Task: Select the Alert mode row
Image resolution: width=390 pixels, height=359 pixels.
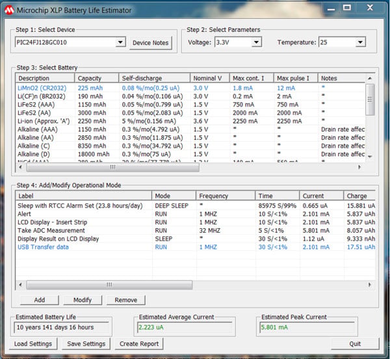Action: (x=196, y=214)
